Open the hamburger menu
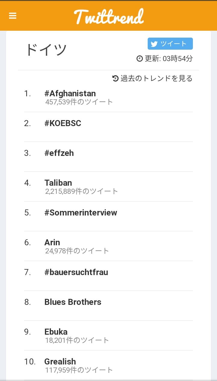The width and height of the screenshot is (217, 381). (x=13, y=16)
